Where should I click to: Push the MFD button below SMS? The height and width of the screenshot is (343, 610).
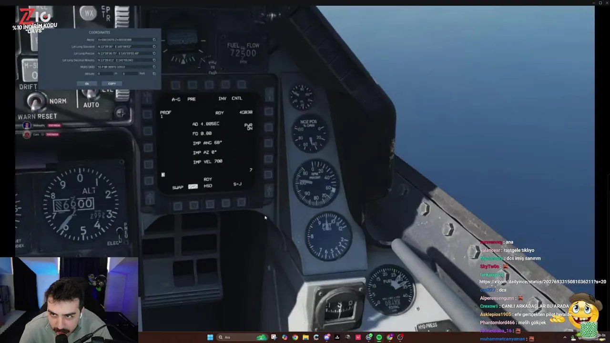194,205
